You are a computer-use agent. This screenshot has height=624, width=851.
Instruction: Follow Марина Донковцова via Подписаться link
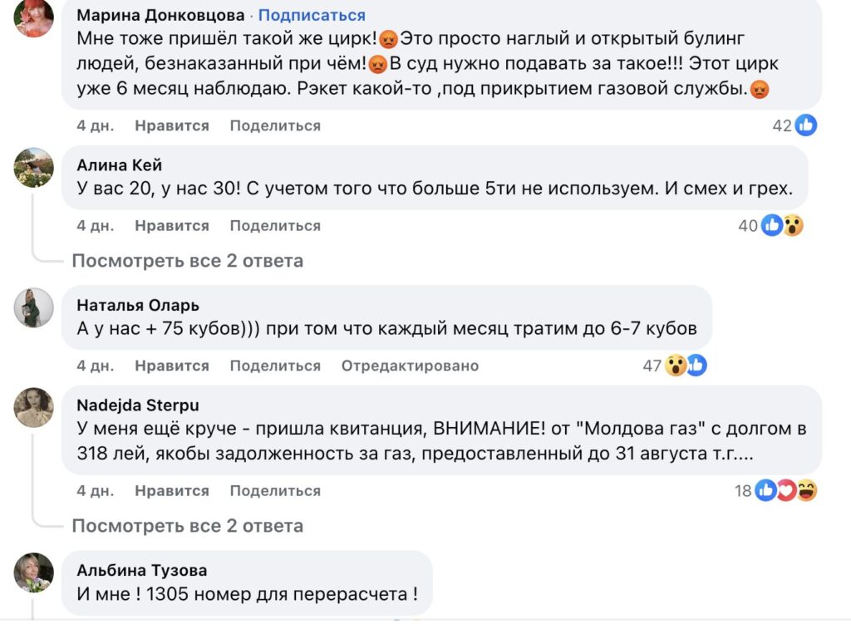tap(312, 16)
